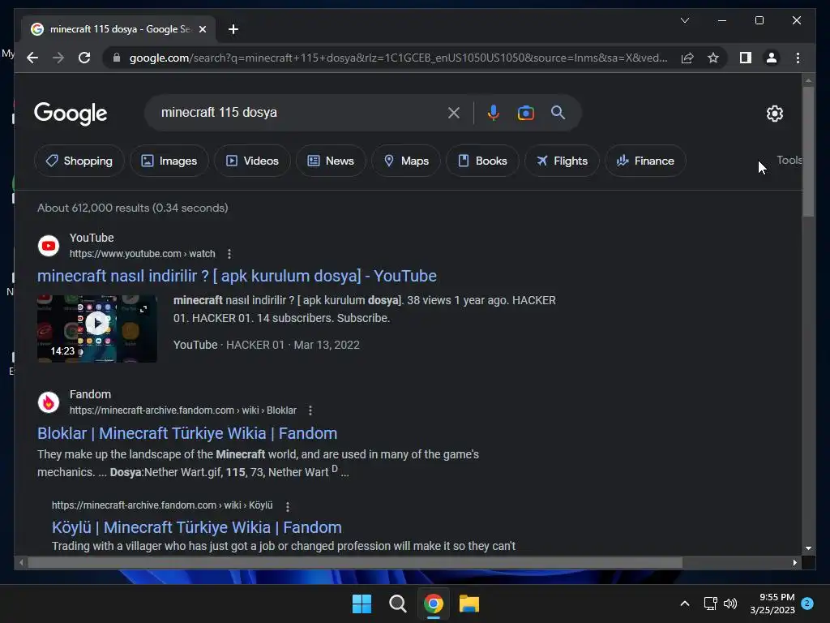Share this page icon in address bar
The width and height of the screenshot is (830, 623).
pos(687,58)
